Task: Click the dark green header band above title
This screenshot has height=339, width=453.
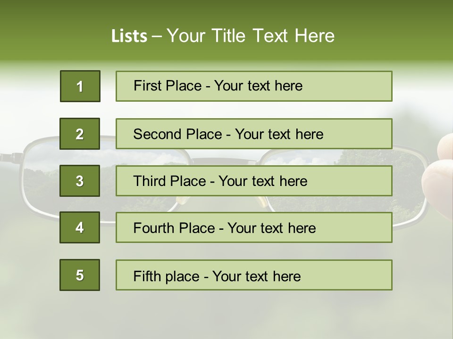Action: (226, 9)
